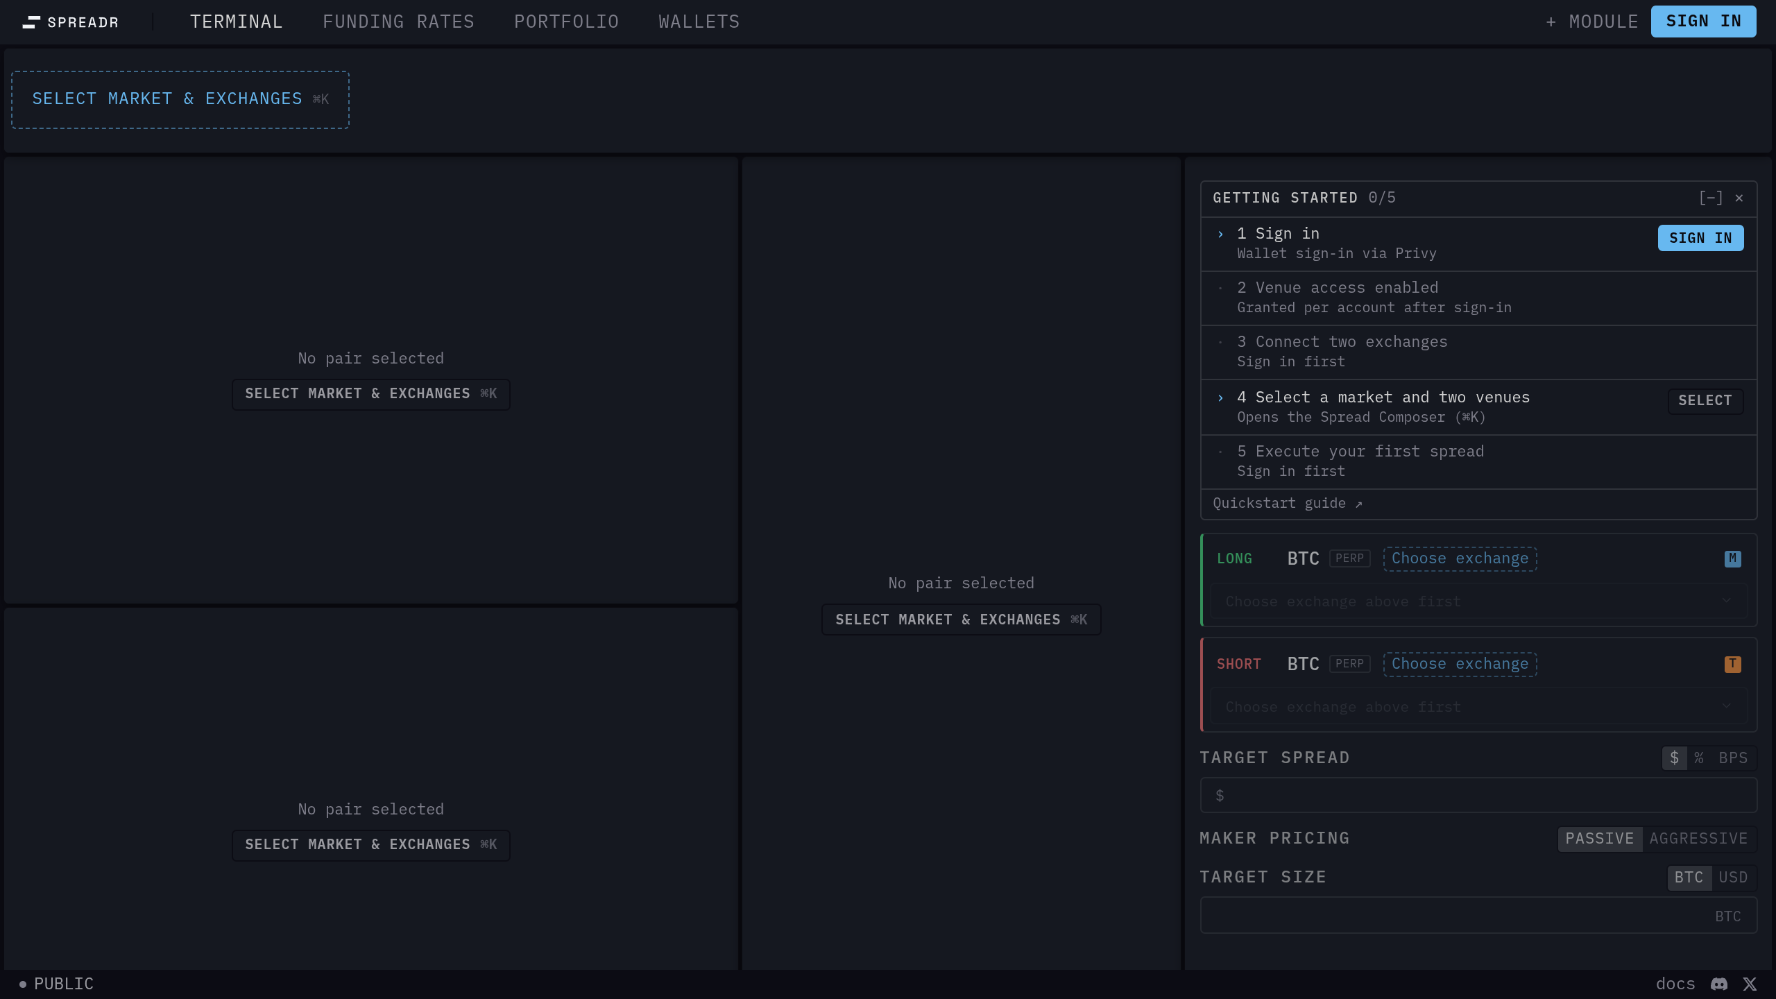Open the PORTFOLIO tab

click(x=566, y=22)
